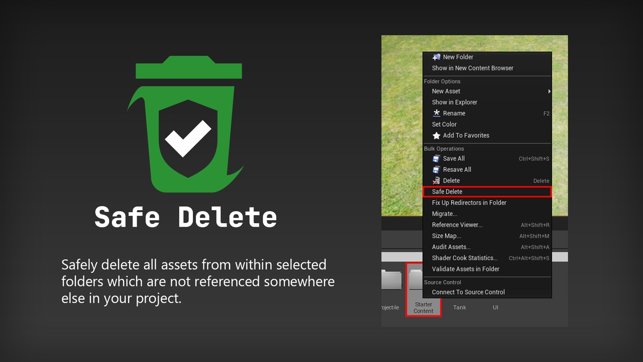
Task: Click the white checkmark in the shield
Action: tap(188, 138)
